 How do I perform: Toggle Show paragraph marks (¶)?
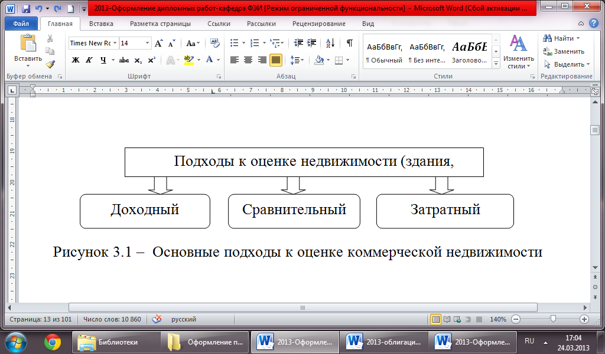click(x=350, y=42)
